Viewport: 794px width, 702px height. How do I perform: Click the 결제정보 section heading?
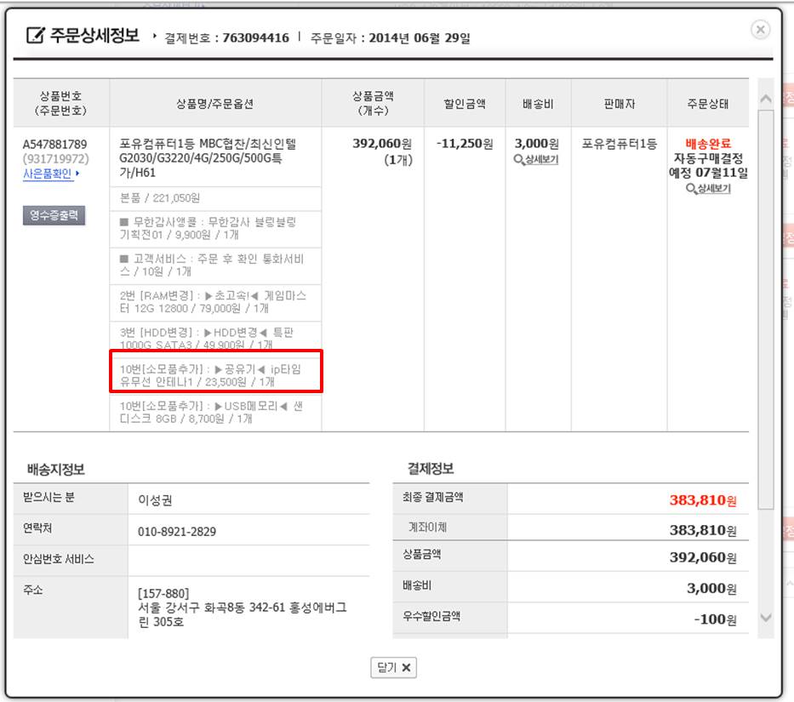click(431, 469)
